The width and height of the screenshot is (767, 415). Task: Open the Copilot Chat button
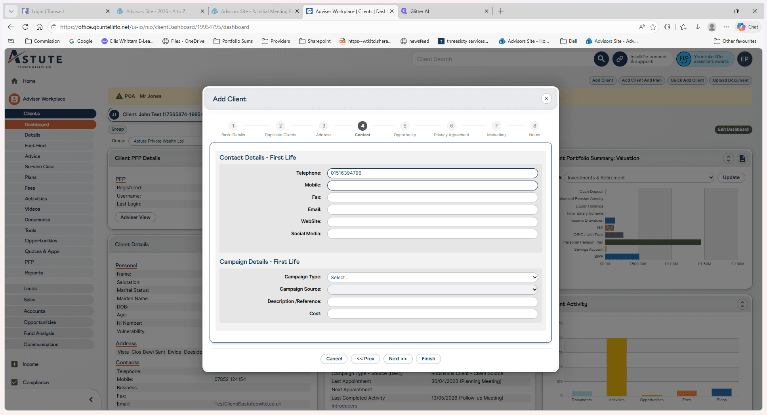[x=748, y=27]
